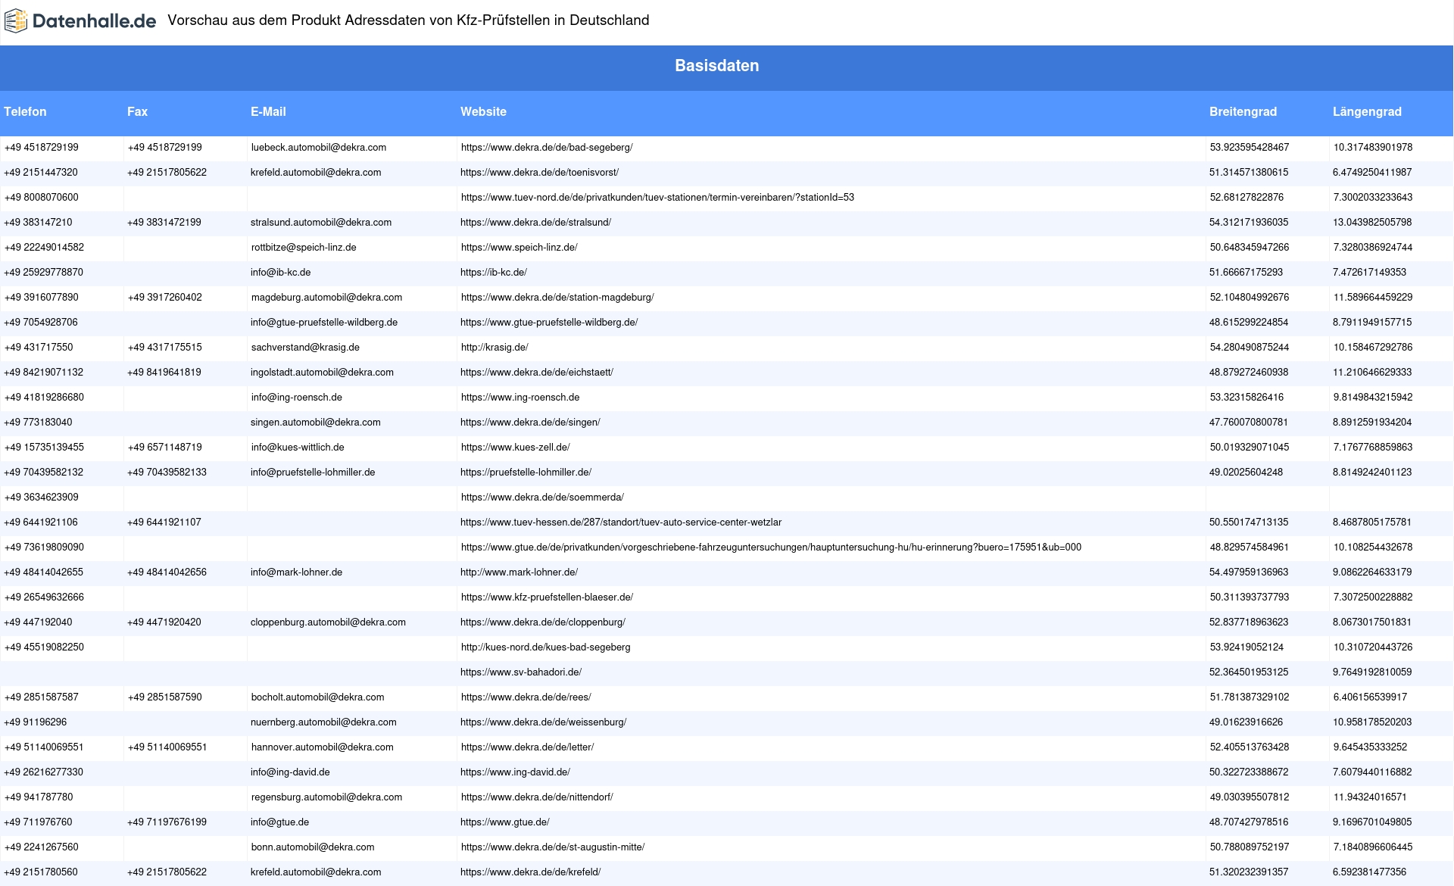Click https://www.dekra.de/de/station-magdeburg/ cell
Viewport: 1454px width, 886px height.
click(x=557, y=298)
